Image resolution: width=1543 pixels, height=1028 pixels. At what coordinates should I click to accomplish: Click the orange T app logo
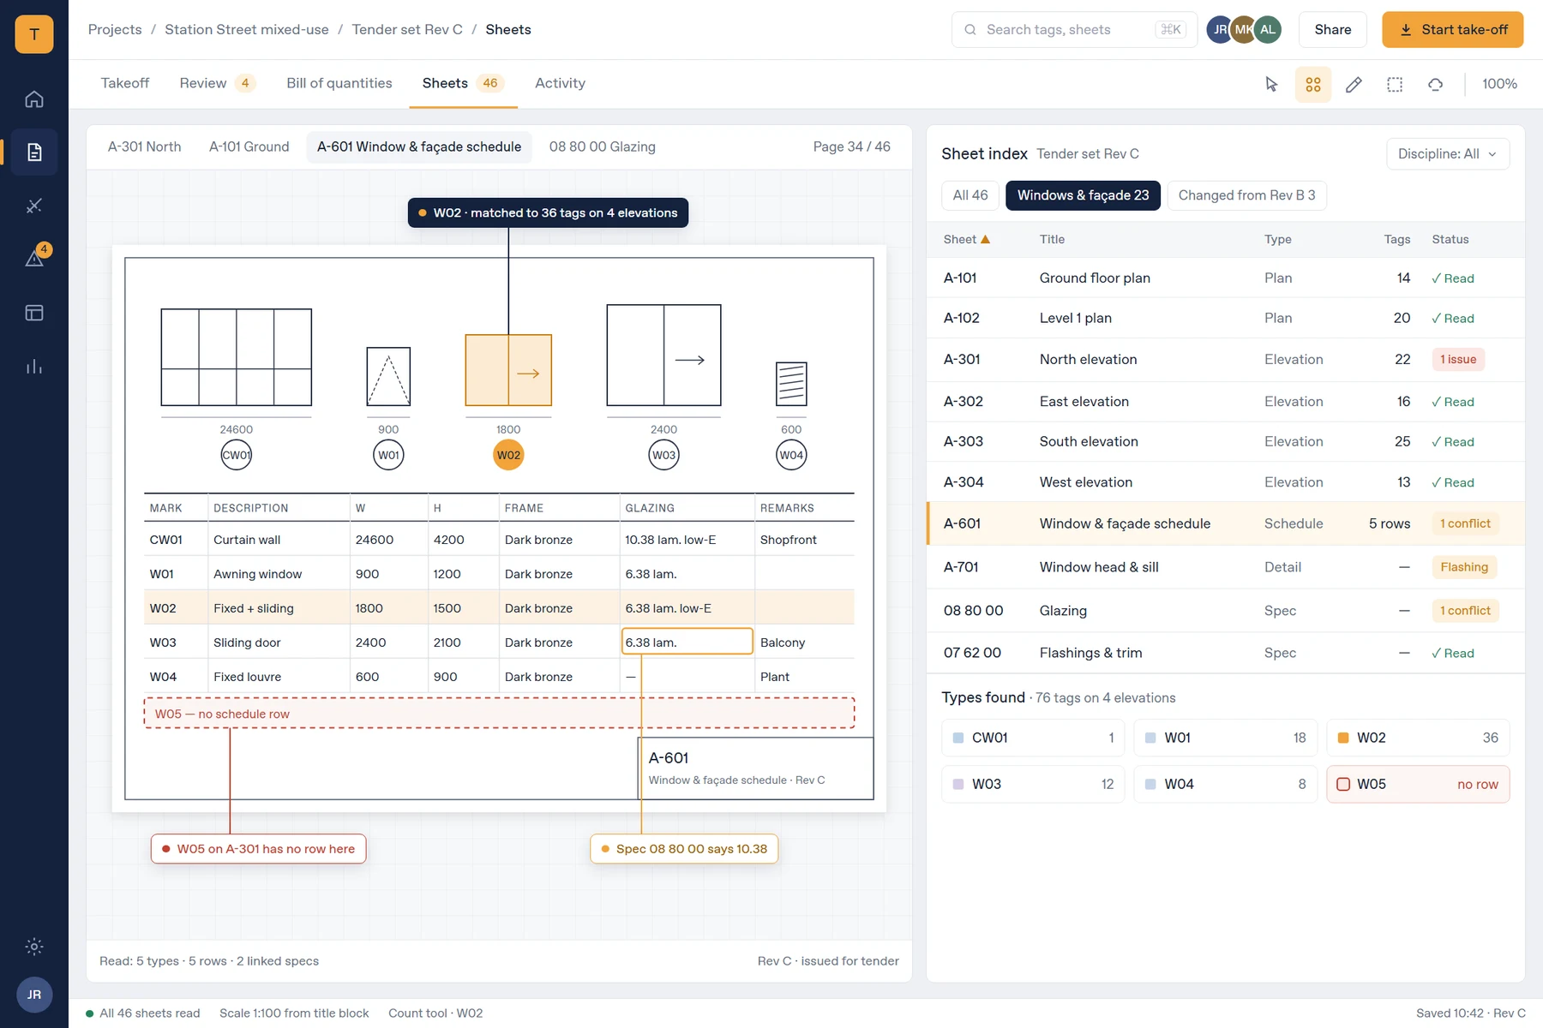pos(34,34)
